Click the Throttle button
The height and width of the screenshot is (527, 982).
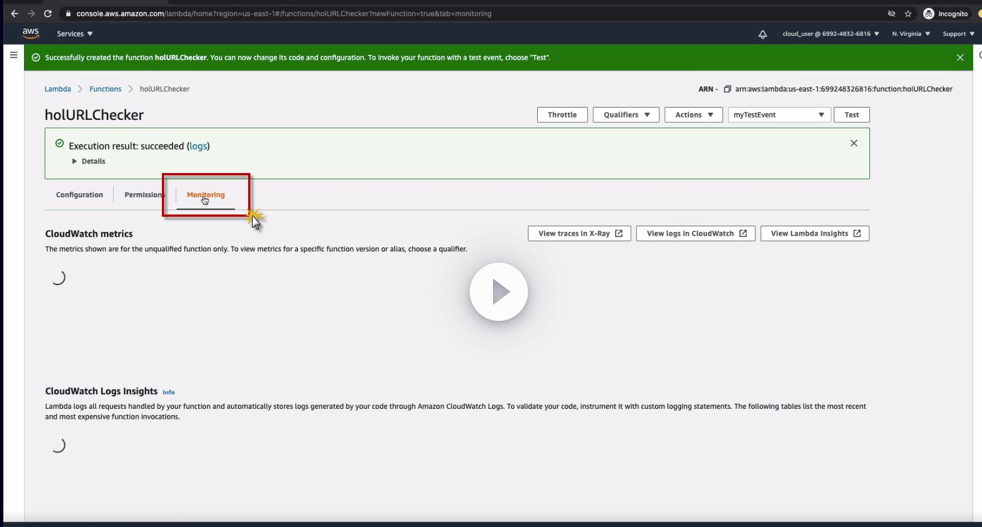(x=562, y=115)
